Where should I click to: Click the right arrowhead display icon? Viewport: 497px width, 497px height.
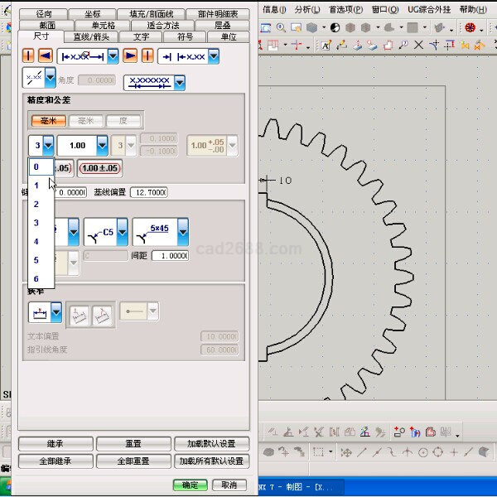131,55
